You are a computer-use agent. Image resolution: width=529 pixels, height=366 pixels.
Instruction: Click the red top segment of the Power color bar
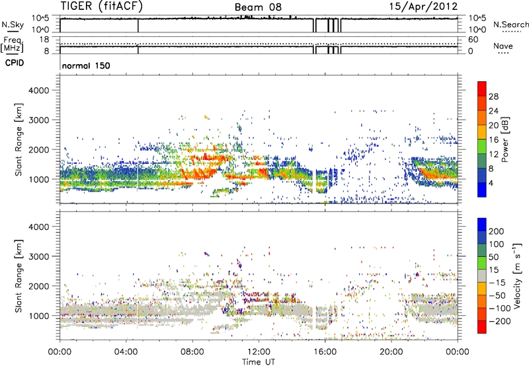[x=482, y=89]
